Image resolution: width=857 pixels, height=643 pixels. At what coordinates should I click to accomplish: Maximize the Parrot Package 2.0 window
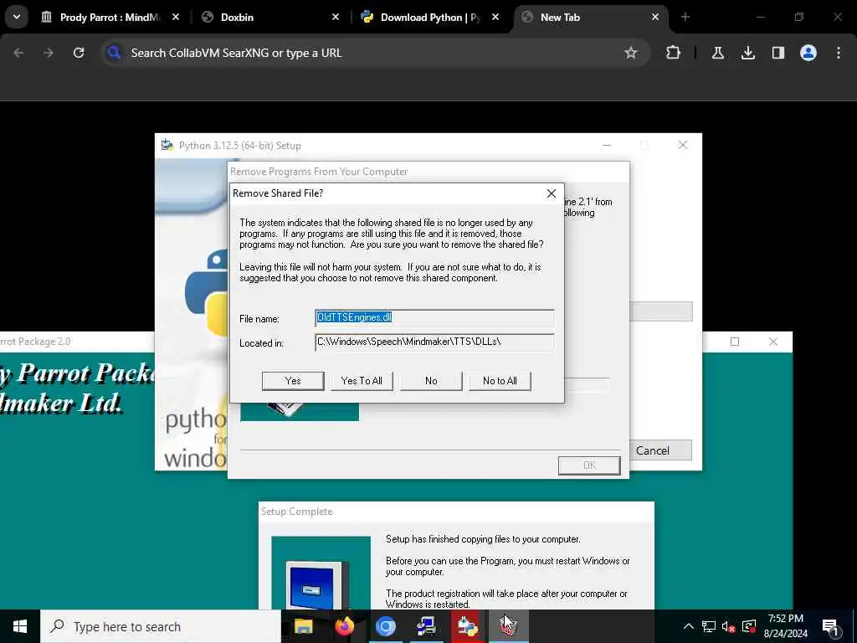(735, 342)
